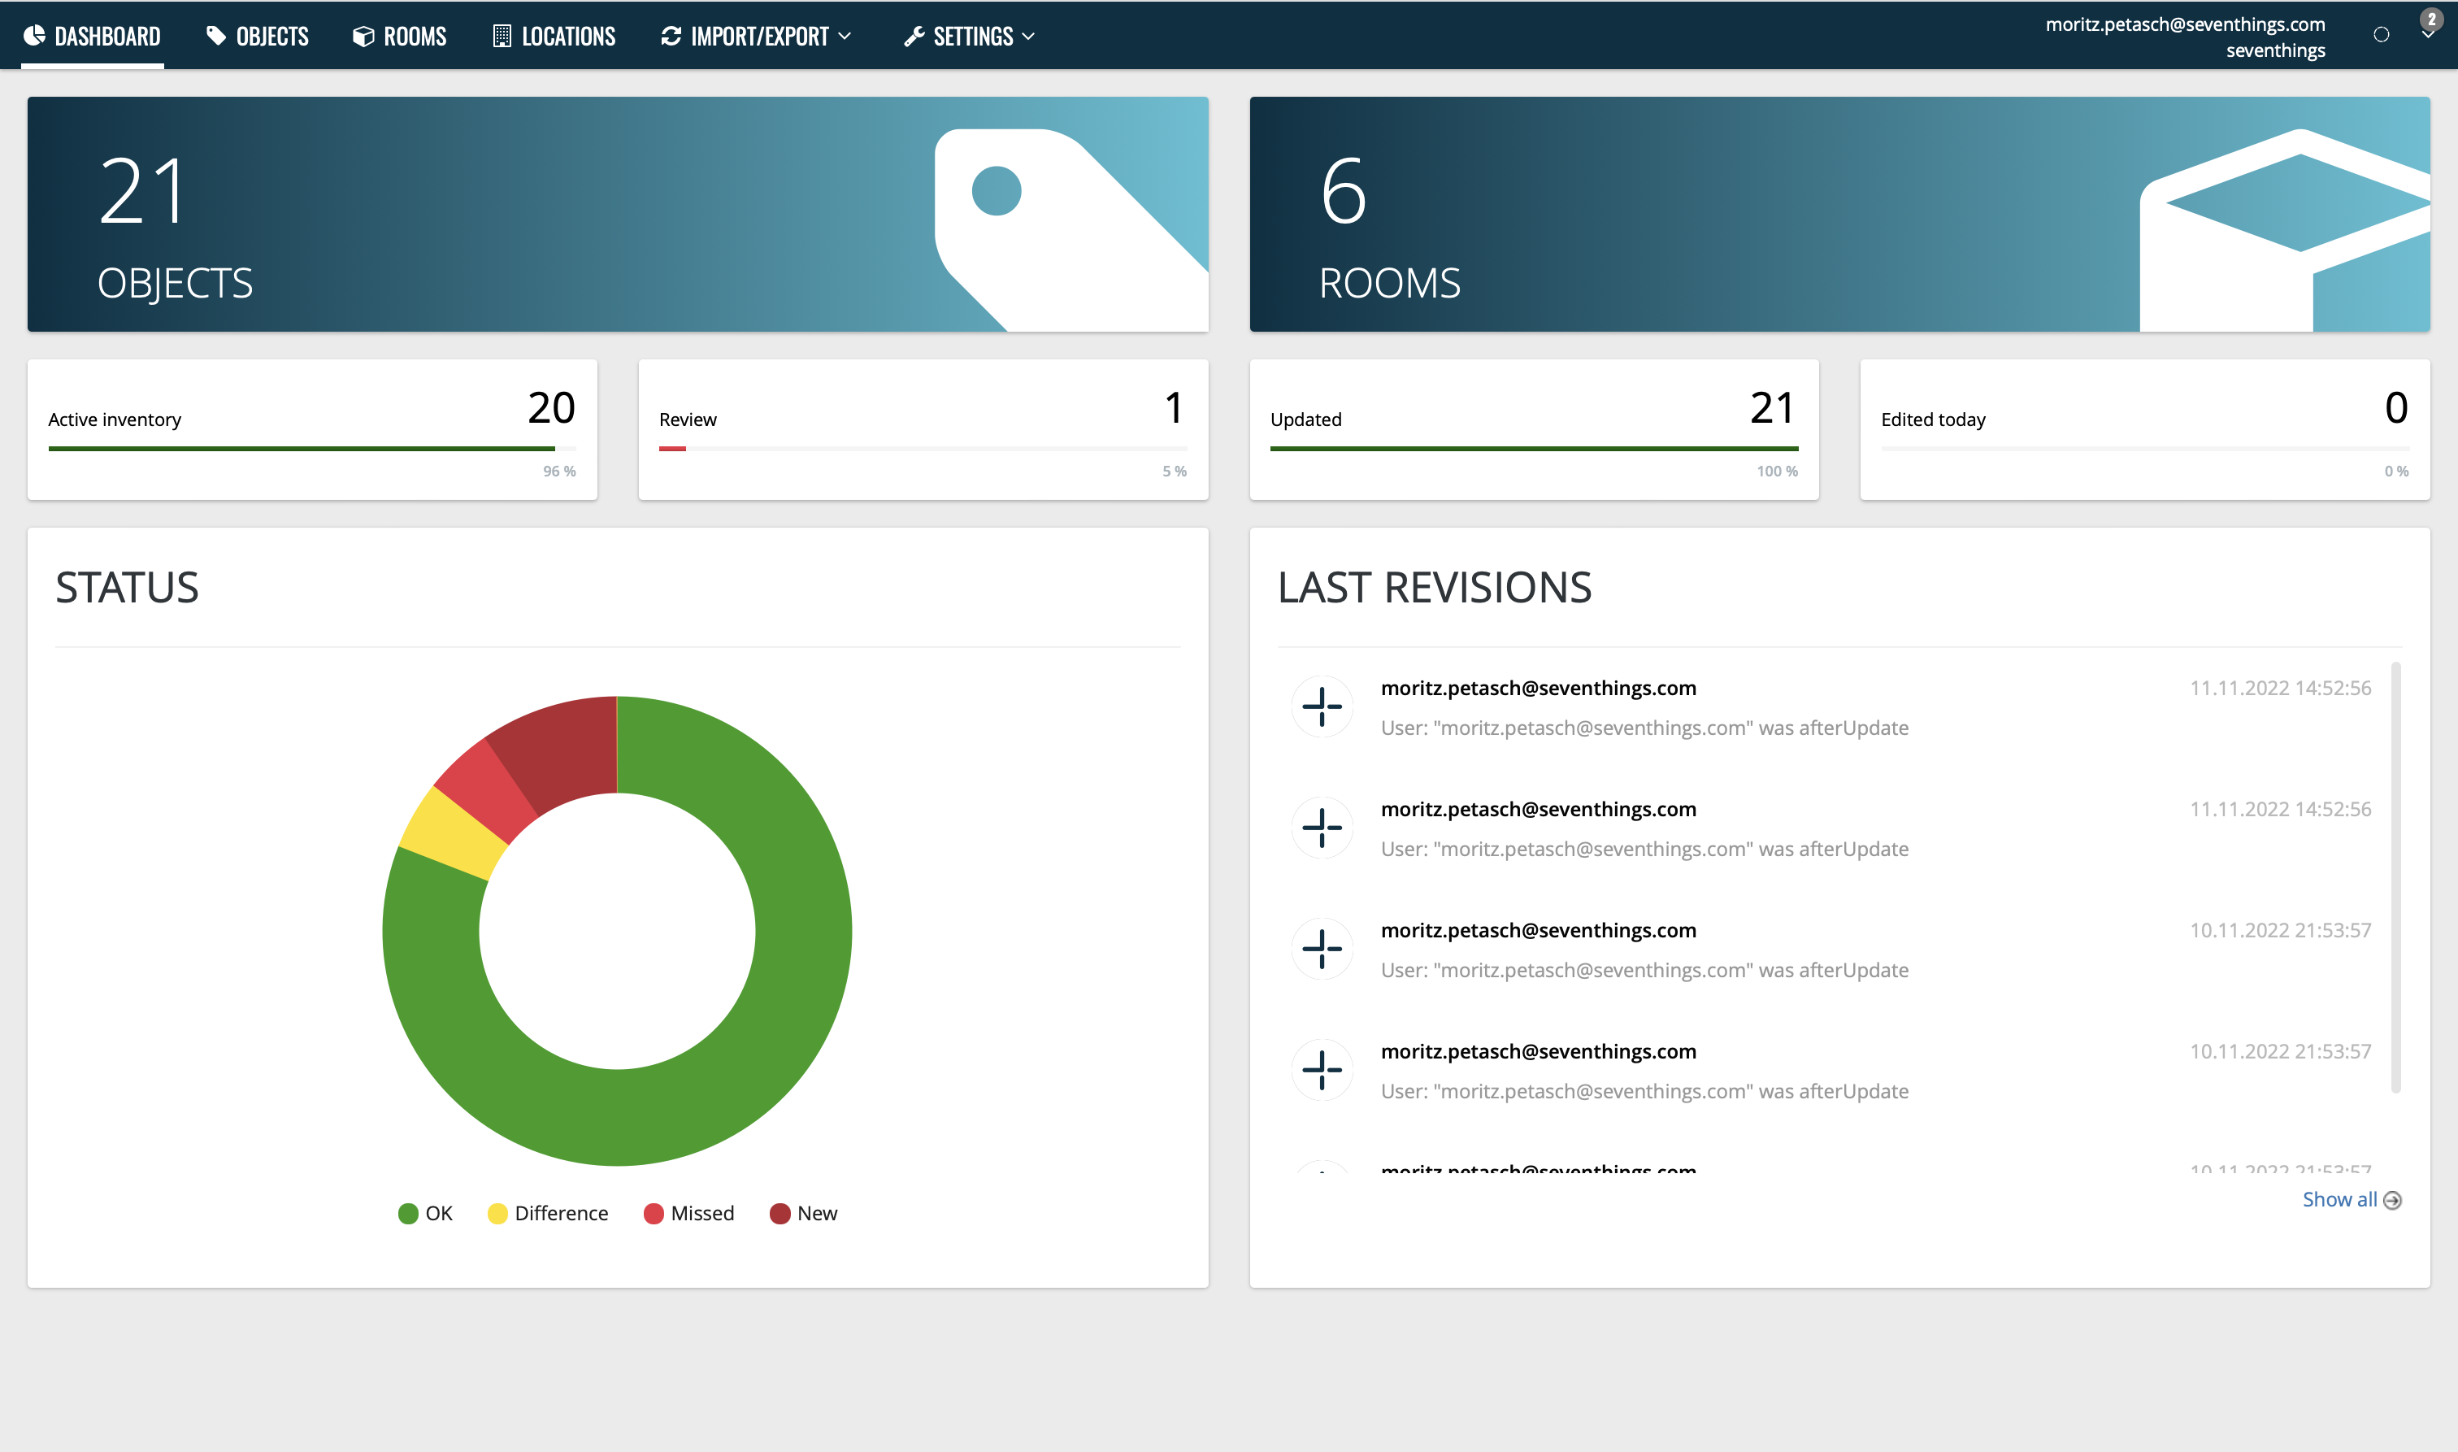Toggle the OK legend item
This screenshot has height=1452, width=2458.
click(x=425, y=1213)
